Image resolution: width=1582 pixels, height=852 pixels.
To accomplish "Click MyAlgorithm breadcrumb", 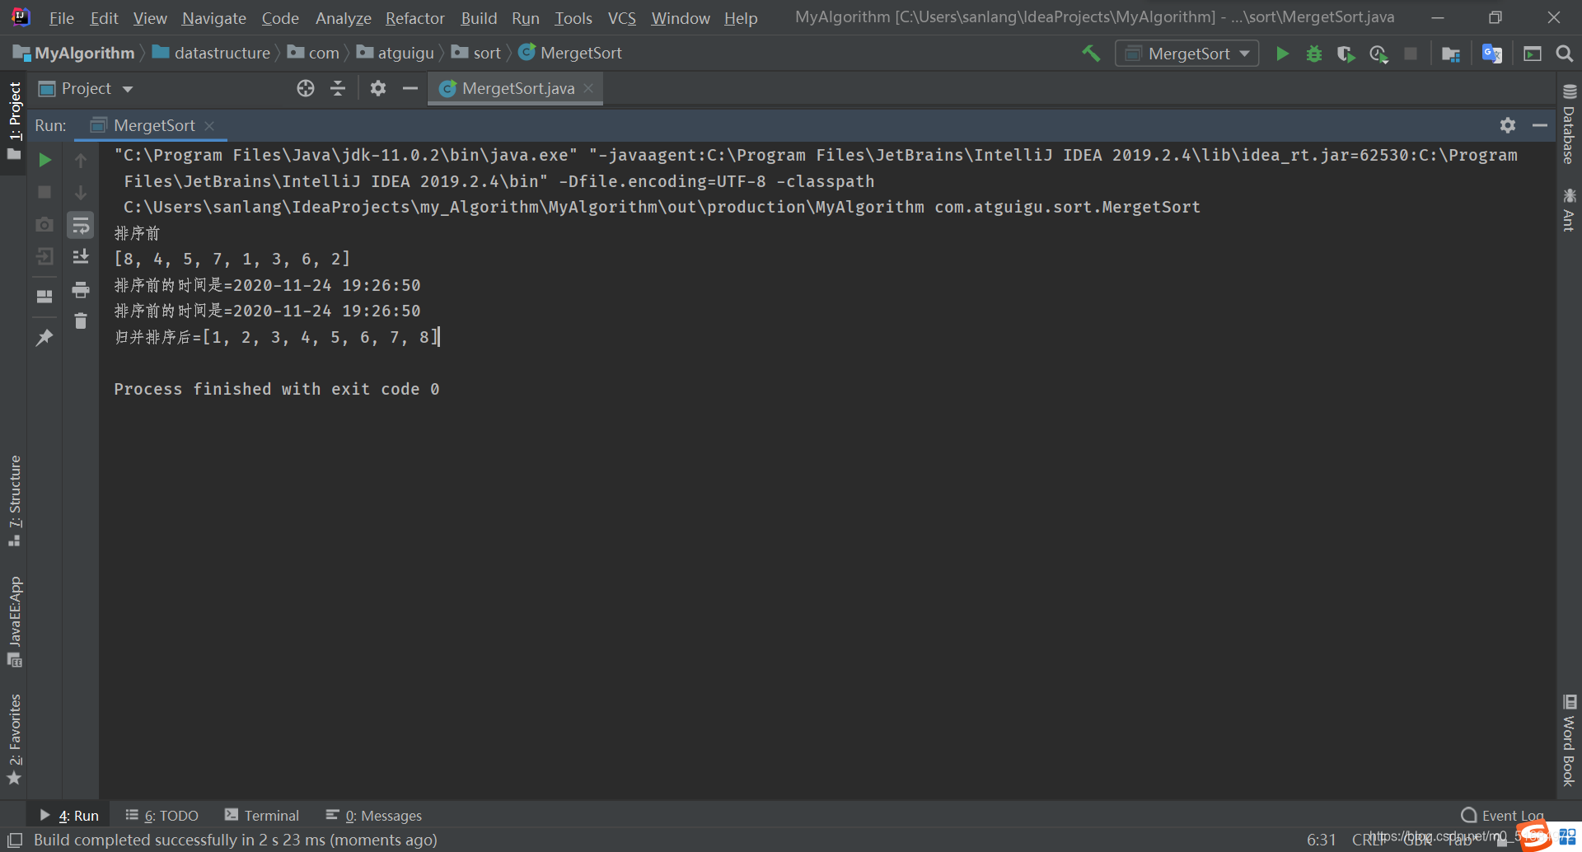I will tap(74, 54).
